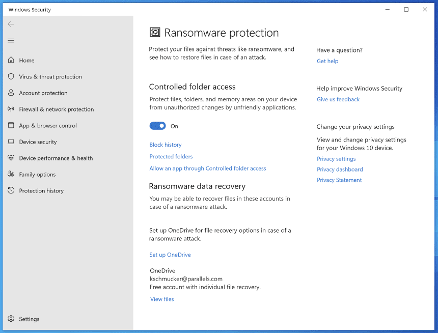Screen dimensions: 438x333
Task: Open the Block history link
Action: click(x=166, y=145)
